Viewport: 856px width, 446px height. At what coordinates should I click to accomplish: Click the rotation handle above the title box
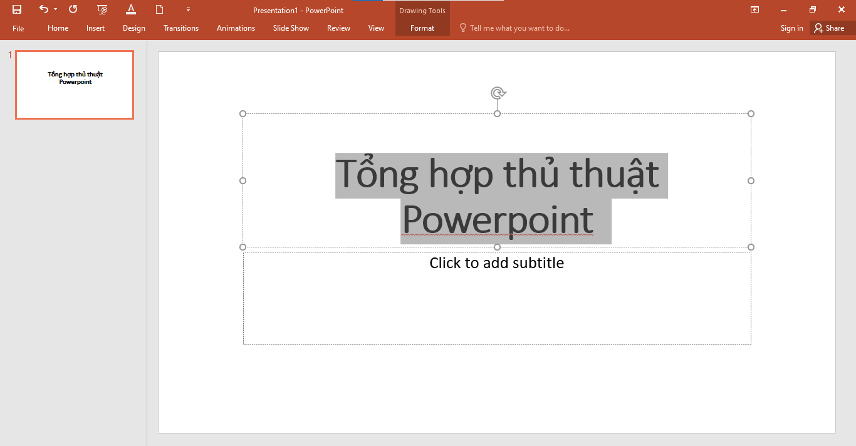[x=498, y=93]
